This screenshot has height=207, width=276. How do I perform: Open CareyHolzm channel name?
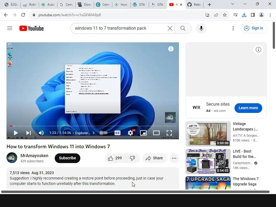[243, 163]
